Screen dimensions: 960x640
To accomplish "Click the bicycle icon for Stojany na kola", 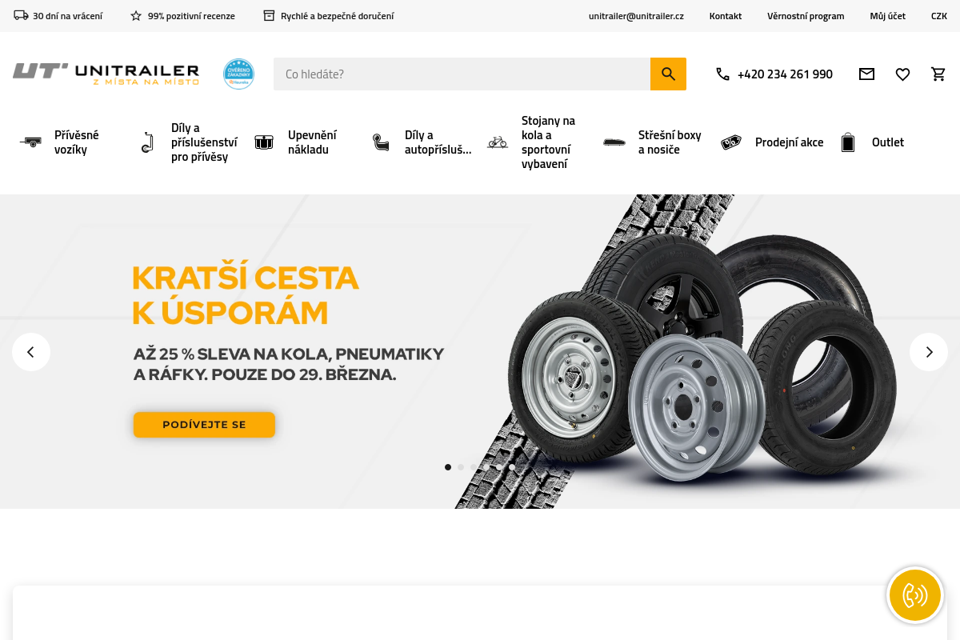I will (x=498, y=142).
